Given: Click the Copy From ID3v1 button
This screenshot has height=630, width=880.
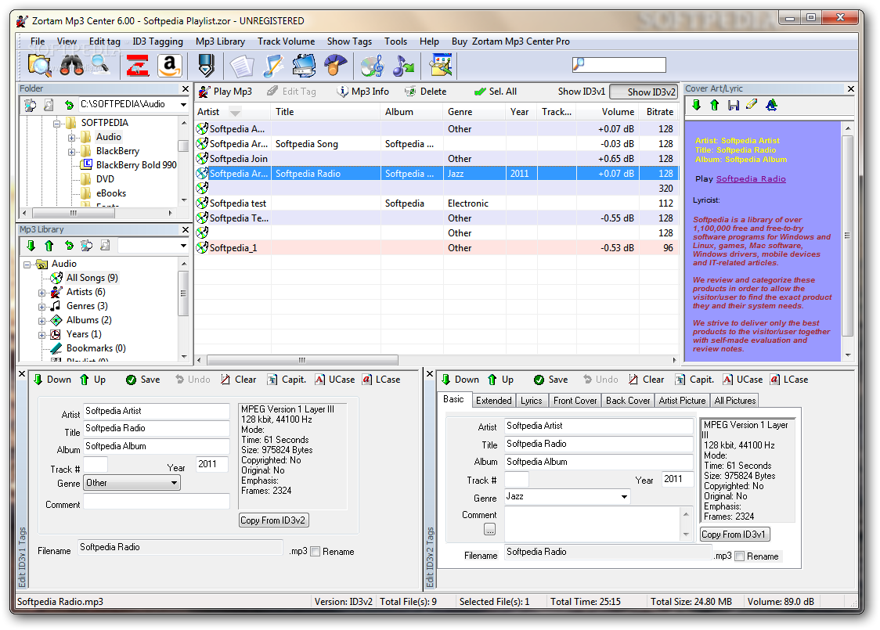Looking at the screenshot, I should tap(734, 534).
